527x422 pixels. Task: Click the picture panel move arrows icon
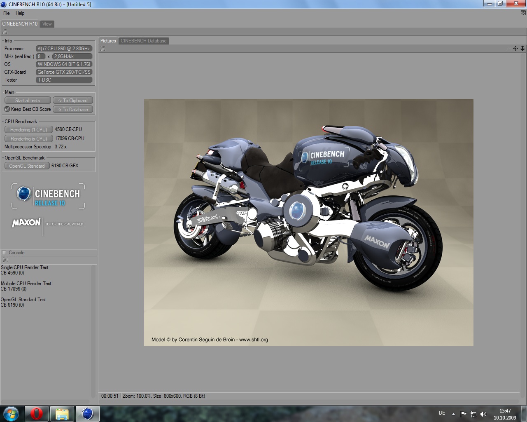(515, 49)
